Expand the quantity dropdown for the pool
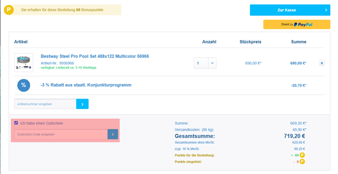The height and width of the screenshot is (174, 338). coord(212,63)
